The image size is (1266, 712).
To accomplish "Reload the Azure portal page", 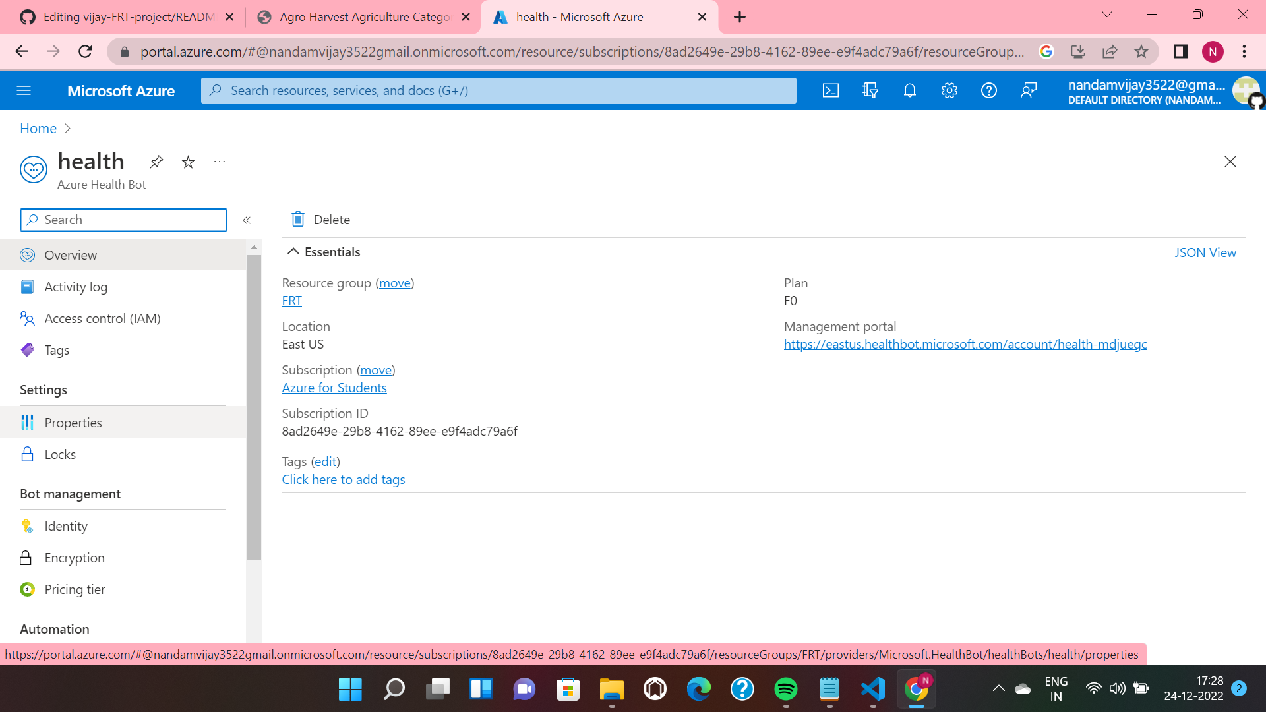I will click(x=85, y=51).
